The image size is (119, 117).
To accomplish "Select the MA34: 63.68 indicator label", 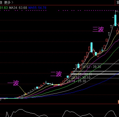I will pos(18,8).
